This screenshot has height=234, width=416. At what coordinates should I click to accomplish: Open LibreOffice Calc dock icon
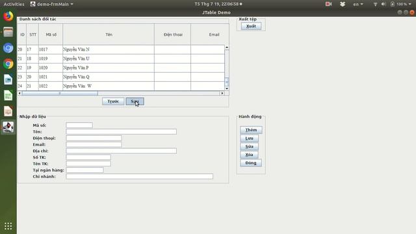point(8,96)
